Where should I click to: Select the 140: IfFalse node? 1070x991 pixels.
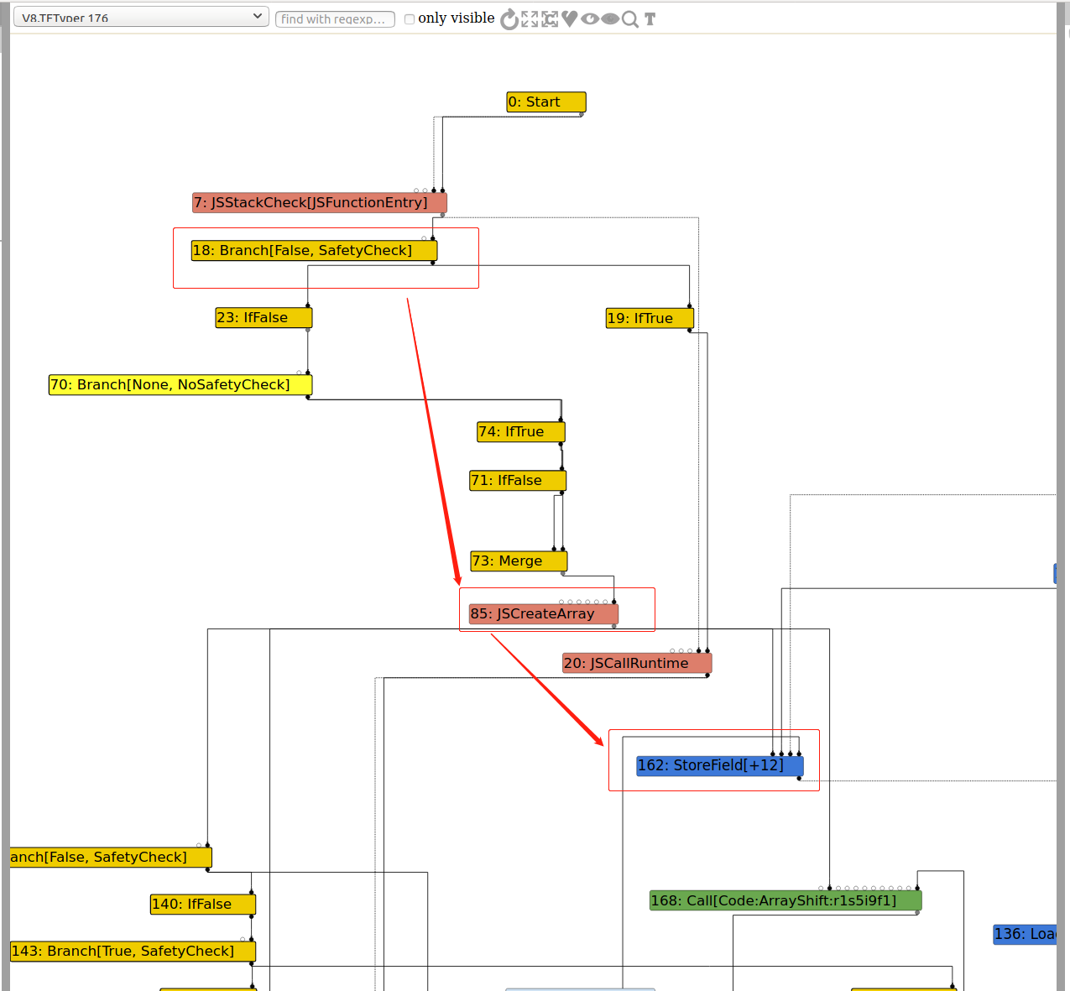pos(203,905)
